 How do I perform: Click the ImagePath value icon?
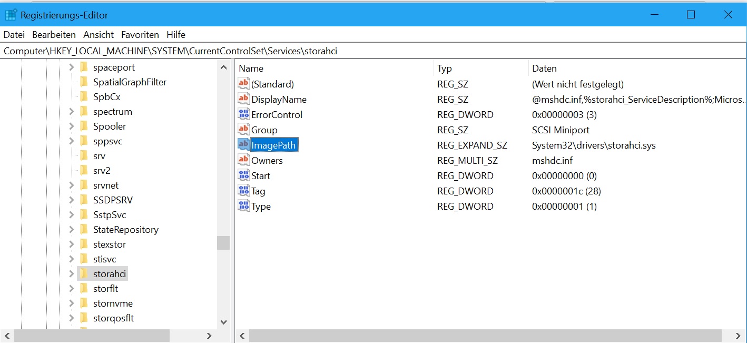tap(243, 145)
